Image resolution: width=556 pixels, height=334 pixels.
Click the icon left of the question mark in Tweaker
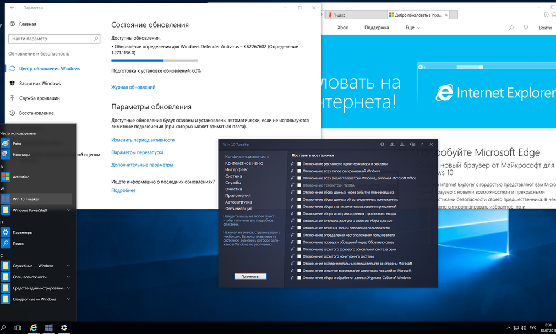(x=412, y=144)
